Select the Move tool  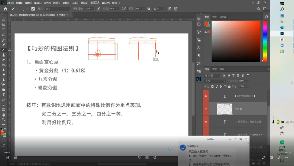pyautogui.click(x=3, y=20)
